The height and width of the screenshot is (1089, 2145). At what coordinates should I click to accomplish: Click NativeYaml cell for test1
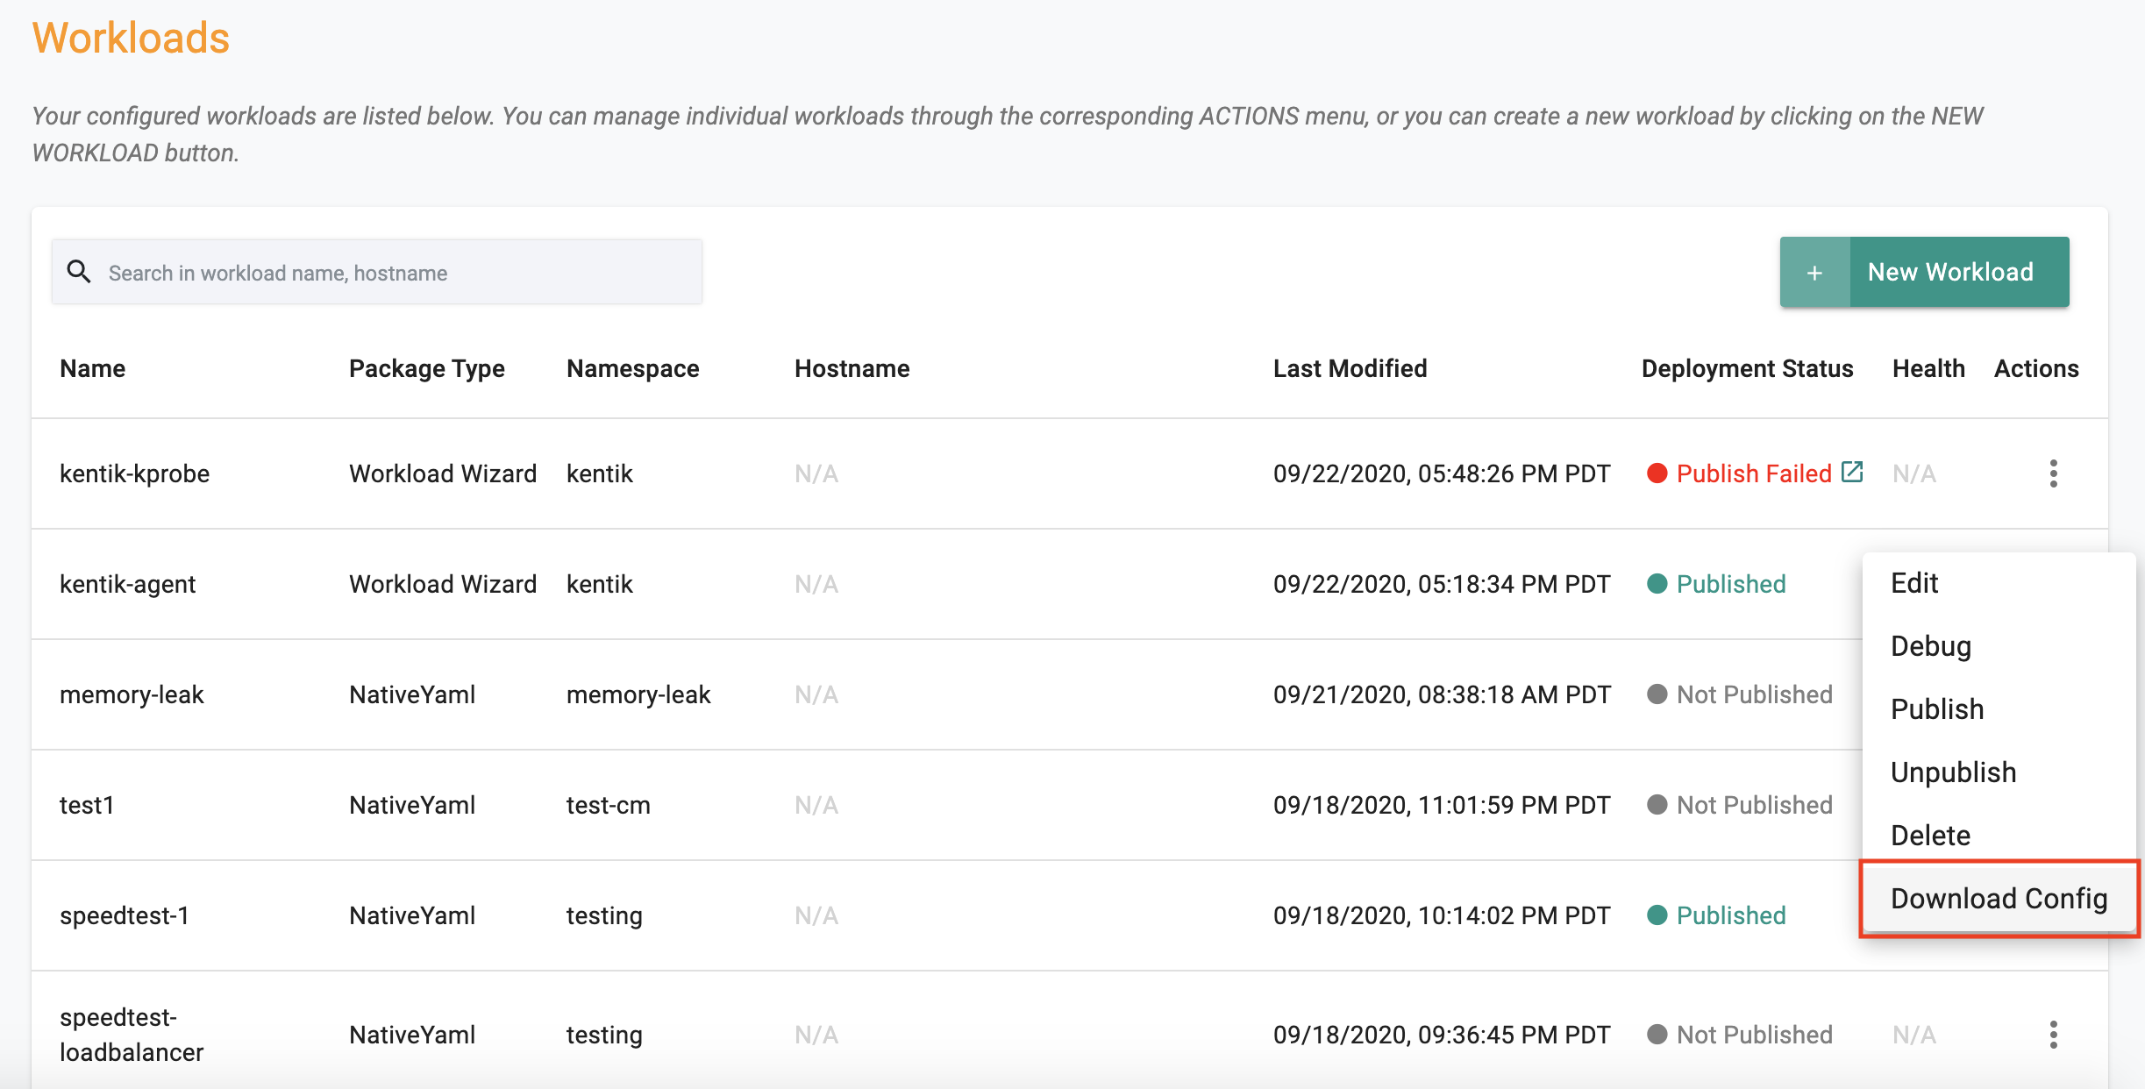(x=412, y=805)
